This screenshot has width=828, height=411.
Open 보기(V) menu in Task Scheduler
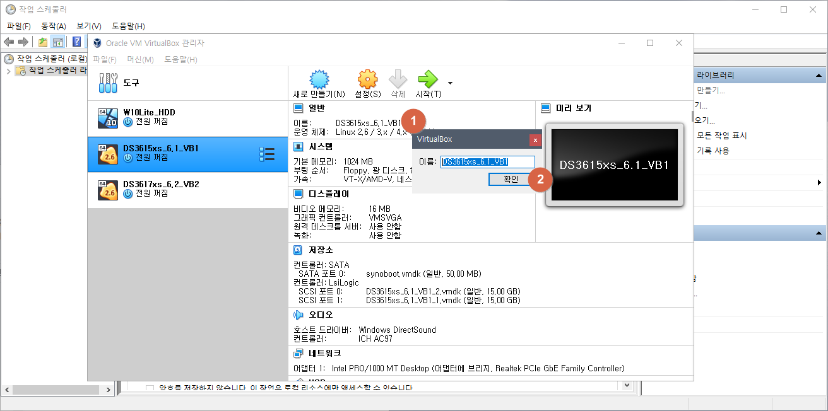coord(89,26)
